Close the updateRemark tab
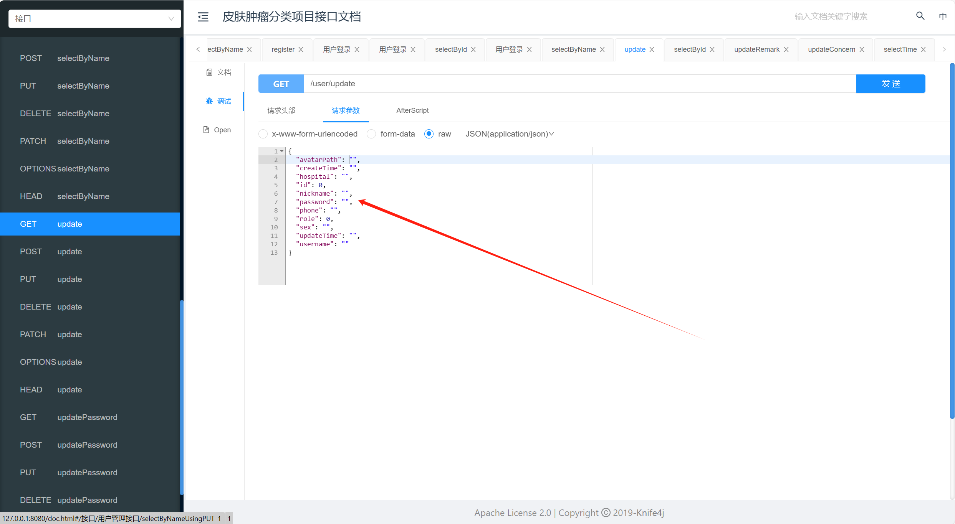The image size is (955, 524). tap(786, 49)
